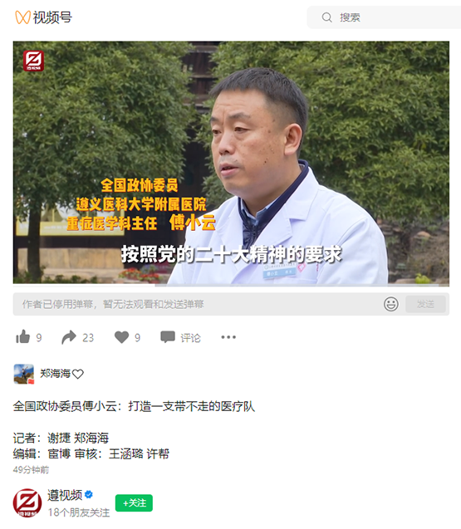Follow 遵视频 with +关注 button
This screenshot has height=529, width=461.
(x=134, y=503)
